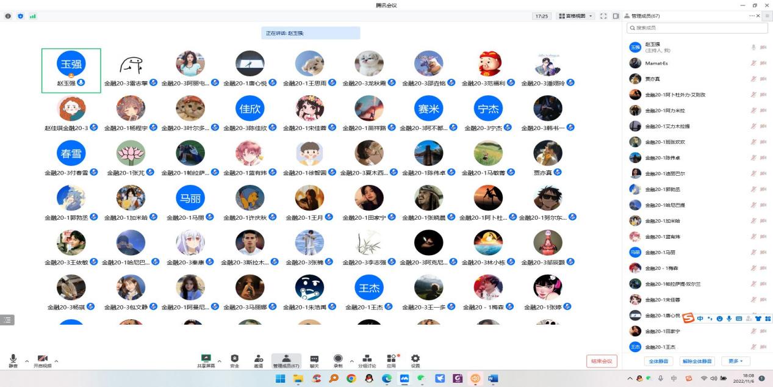Viewport: 773px width, 387px height.
Task: Toggle the 静音 microphone mute button
Action: pyautogui.click(x=13, y=360)
